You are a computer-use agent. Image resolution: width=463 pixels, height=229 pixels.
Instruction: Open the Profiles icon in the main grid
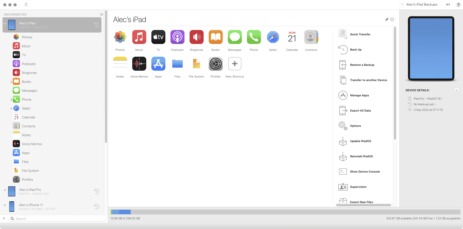(216, 64)
